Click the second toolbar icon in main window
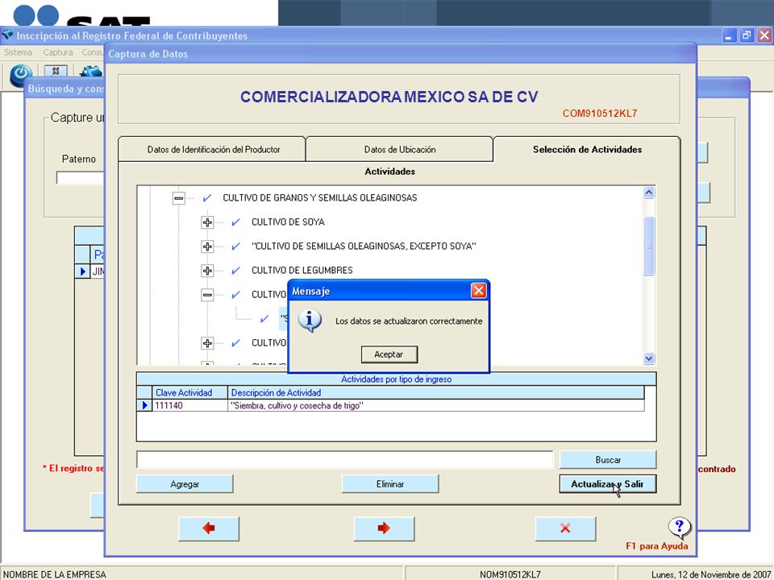Image resolution: width=774 pixels, height=580 pixels. point(56,72)
